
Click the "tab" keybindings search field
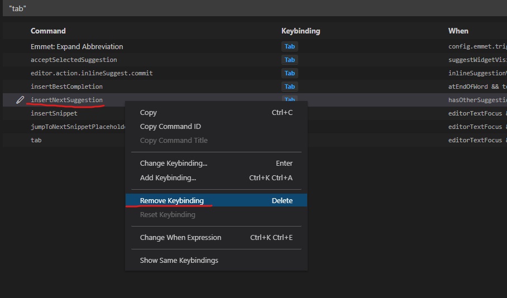255,8
